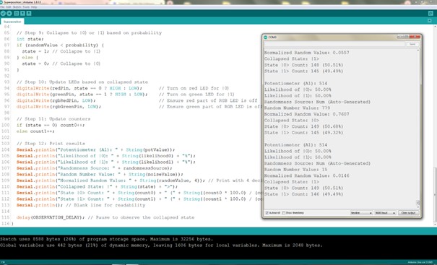Click the Upload arrow icon
Image resolution: width=437 pixels, height=265 pixels.
tap(9, 13)
